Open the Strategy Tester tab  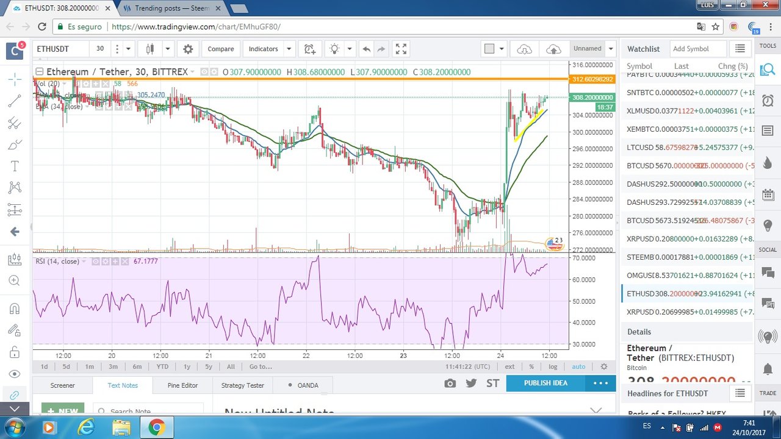pos(242,385)
